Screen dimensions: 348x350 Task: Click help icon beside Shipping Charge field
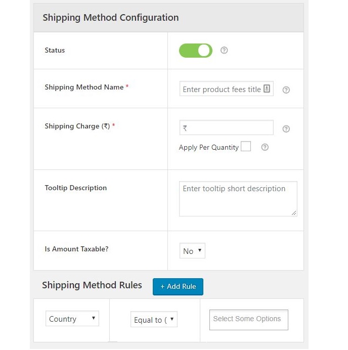[286, 129]
